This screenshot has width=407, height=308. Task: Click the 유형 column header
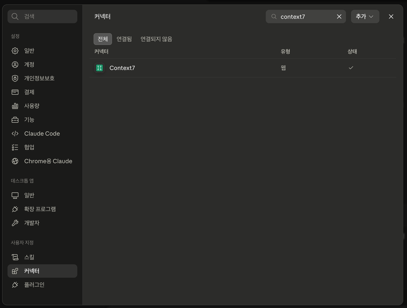click(285, 51)
